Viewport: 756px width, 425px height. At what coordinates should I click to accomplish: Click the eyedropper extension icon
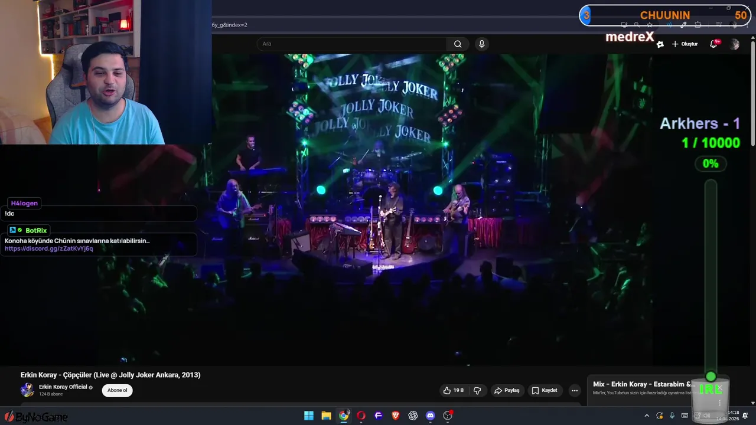tap(683, 25)
